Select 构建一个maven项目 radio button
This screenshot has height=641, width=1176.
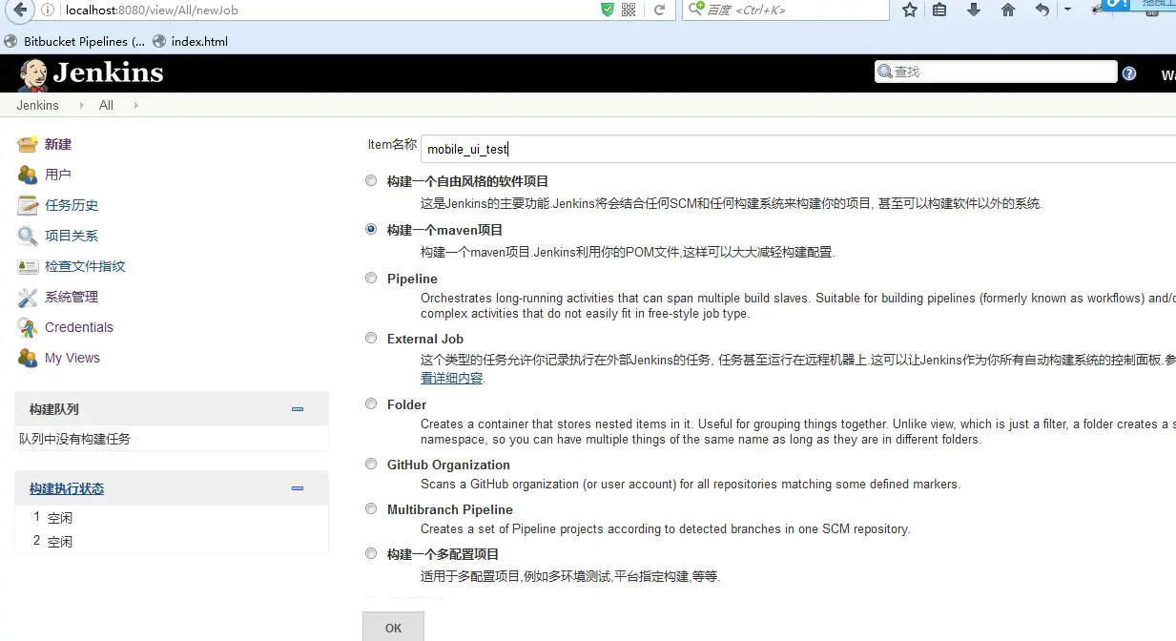(371, 229)
